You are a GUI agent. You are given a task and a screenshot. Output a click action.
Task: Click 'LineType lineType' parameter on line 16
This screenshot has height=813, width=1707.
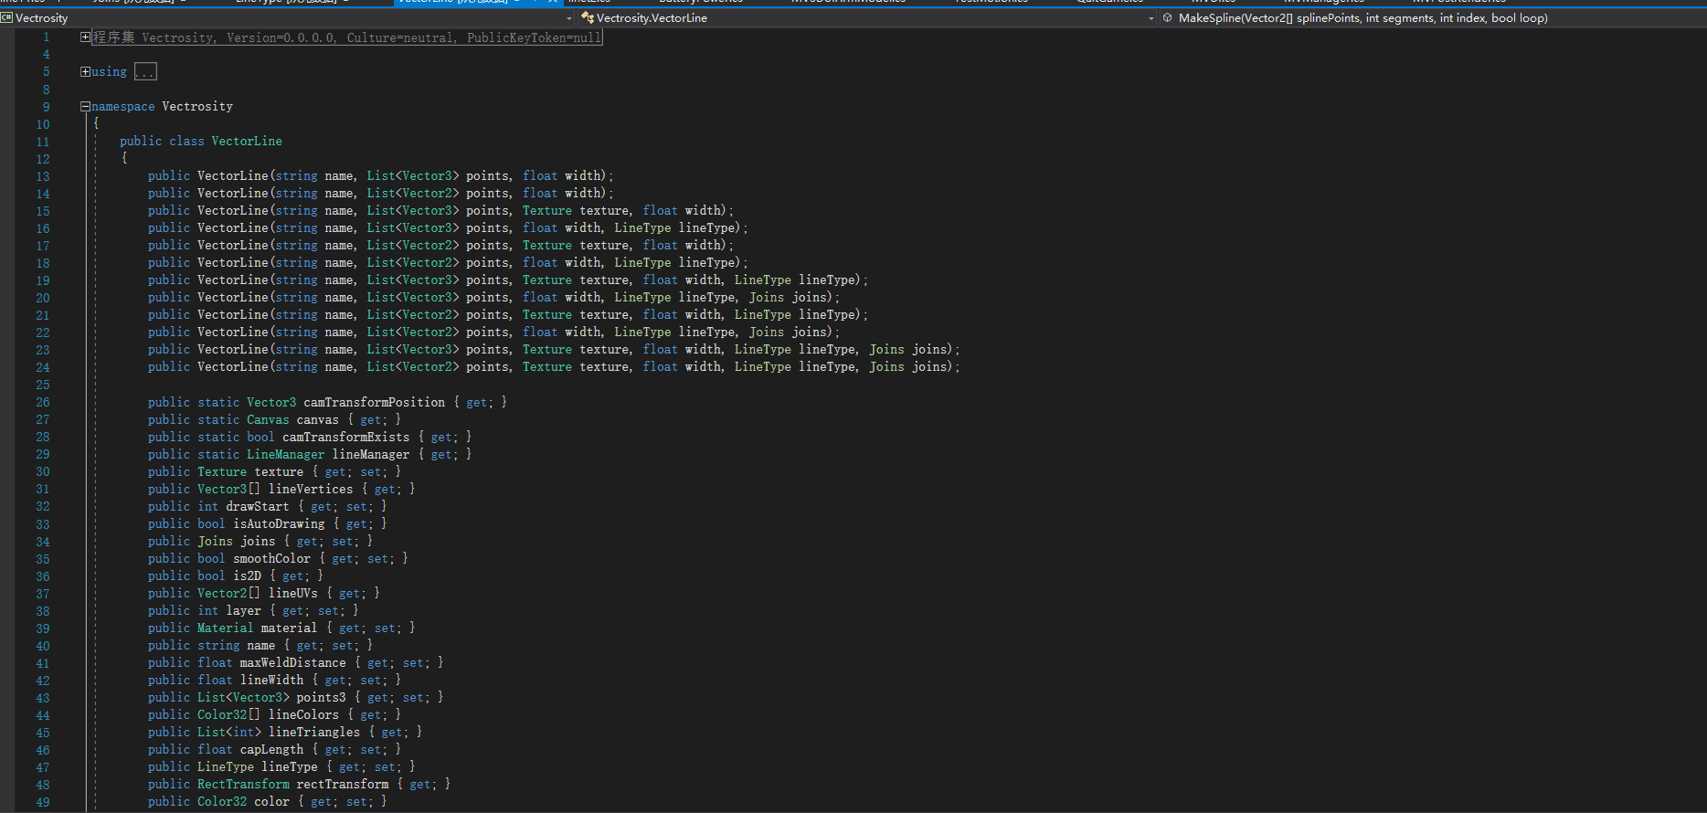coord(674,227)
